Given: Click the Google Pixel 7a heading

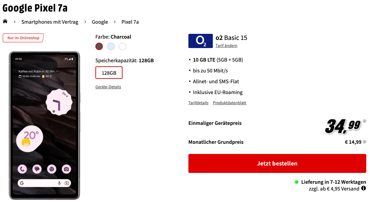Looking at the screenshot, I should 35,8.
